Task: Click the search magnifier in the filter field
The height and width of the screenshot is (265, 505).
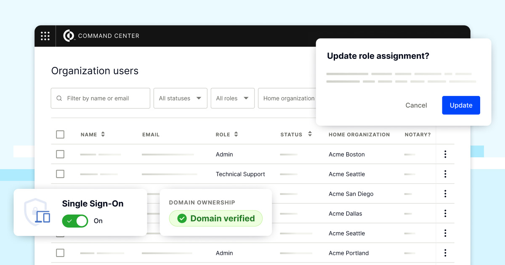Action: (59, 98)
